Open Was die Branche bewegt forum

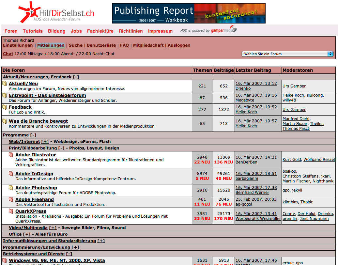coord(38,121)
